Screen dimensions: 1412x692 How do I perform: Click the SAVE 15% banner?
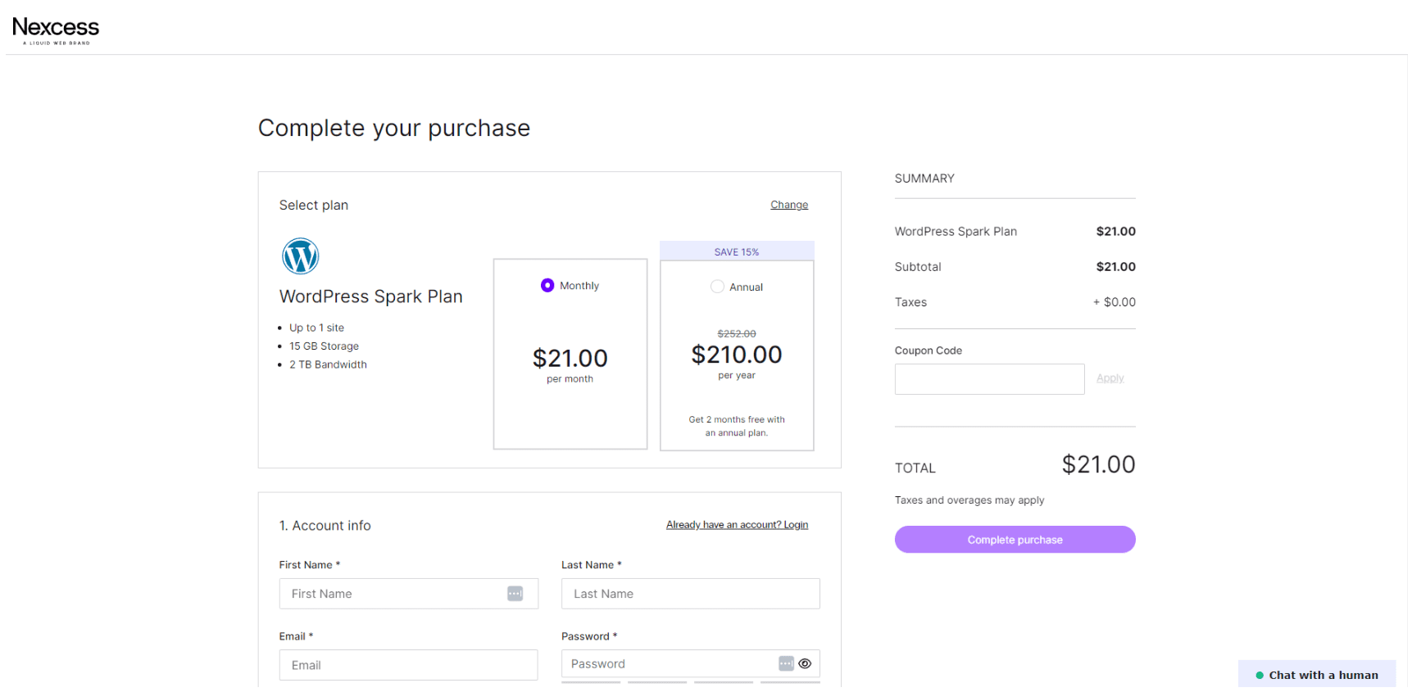(737, 251)
